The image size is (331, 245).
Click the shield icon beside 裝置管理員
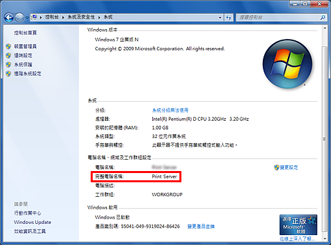(9, 46)
